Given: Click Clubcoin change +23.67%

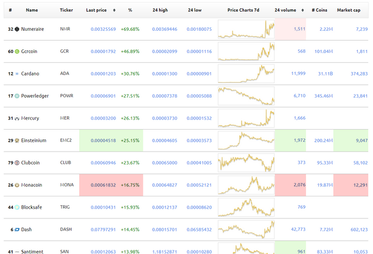Looking at the screenshot, I should (130, 163).
